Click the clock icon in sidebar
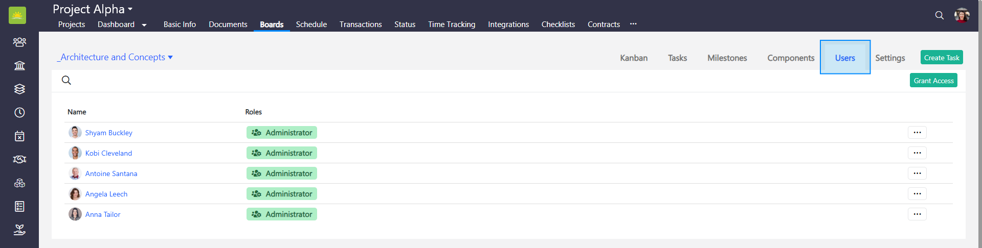The image size is (982, 248). tap(19, 112)
